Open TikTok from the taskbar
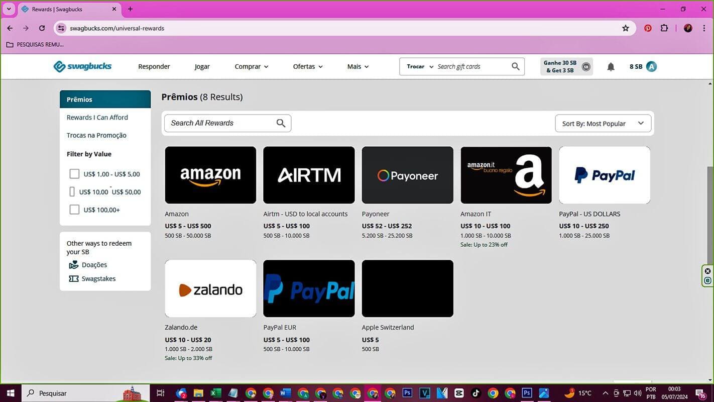 click(476, 393)
